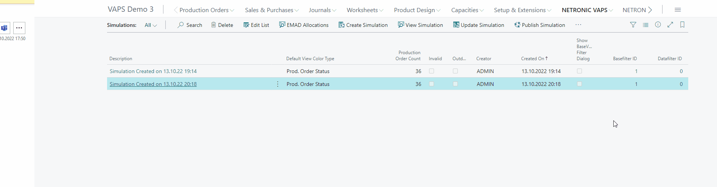Image resolution: width=717 pixels, height=187 pixels.
Task: Show more actions ellipsis in toolbar
Action: 578,25
